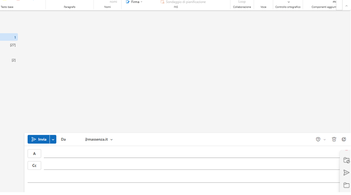Viewport: 351px width, 195px height.
Task: Click the Componenti aggiuntivi group label
Action: pos(324,7)
